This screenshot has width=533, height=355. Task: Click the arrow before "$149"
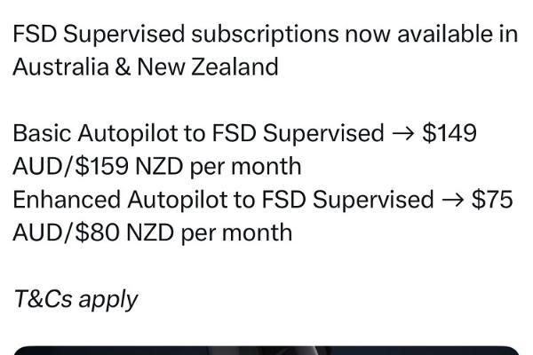point(402,133)
